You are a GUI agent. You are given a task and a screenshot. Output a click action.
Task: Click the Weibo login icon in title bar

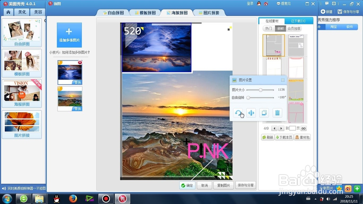pyautogui.click(x=266, y=4)
